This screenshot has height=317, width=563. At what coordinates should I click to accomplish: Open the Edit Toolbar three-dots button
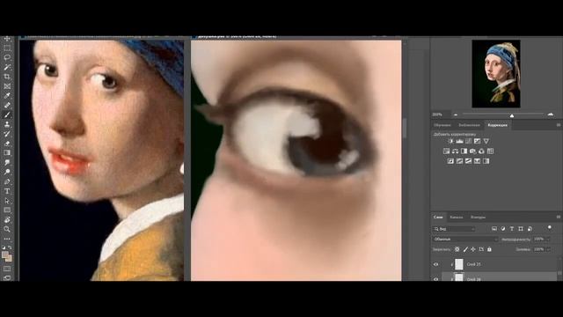pos(7,239)
